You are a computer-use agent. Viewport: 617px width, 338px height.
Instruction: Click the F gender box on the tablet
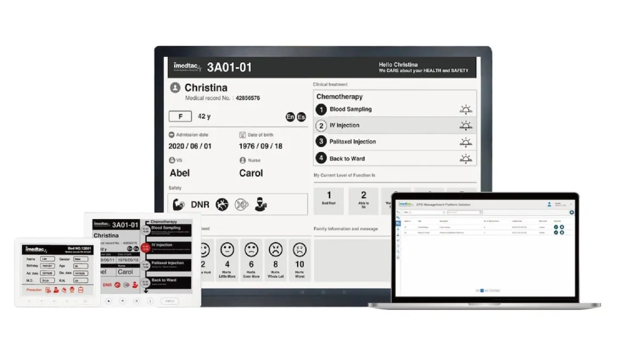pos(180,117)
